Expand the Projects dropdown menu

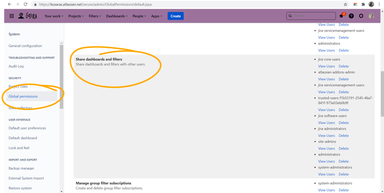tap(76, 16)
